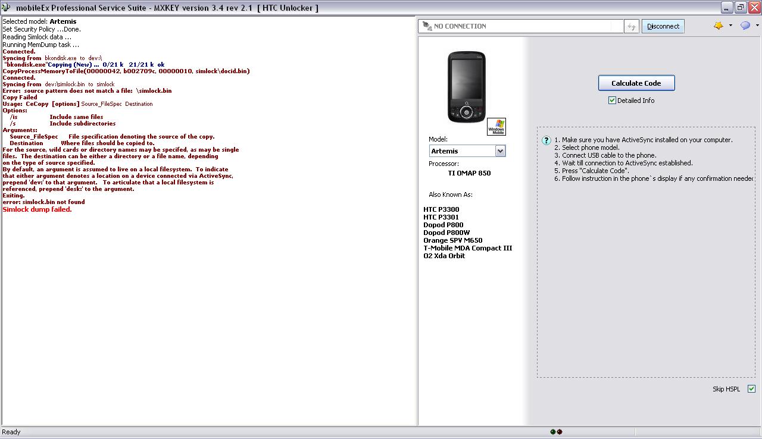The height and width of the screenshot is (439, 762).
Task: Open the Model dropdown showing Artemis
Action: pos(467,151)
